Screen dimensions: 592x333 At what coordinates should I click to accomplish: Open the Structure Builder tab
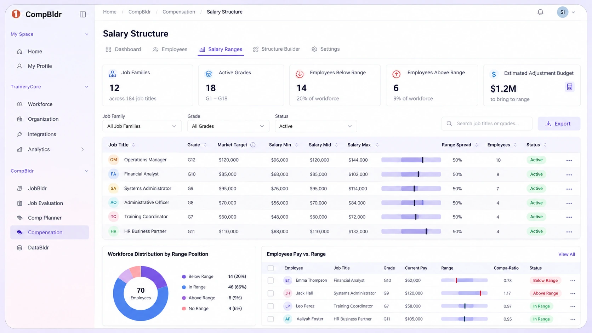click(x=277, y=49)
